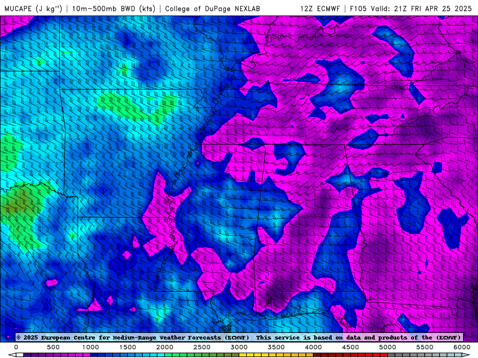Click the 1500 tick label on colorbar
The image size is (478, 358).
pos(127,347)
